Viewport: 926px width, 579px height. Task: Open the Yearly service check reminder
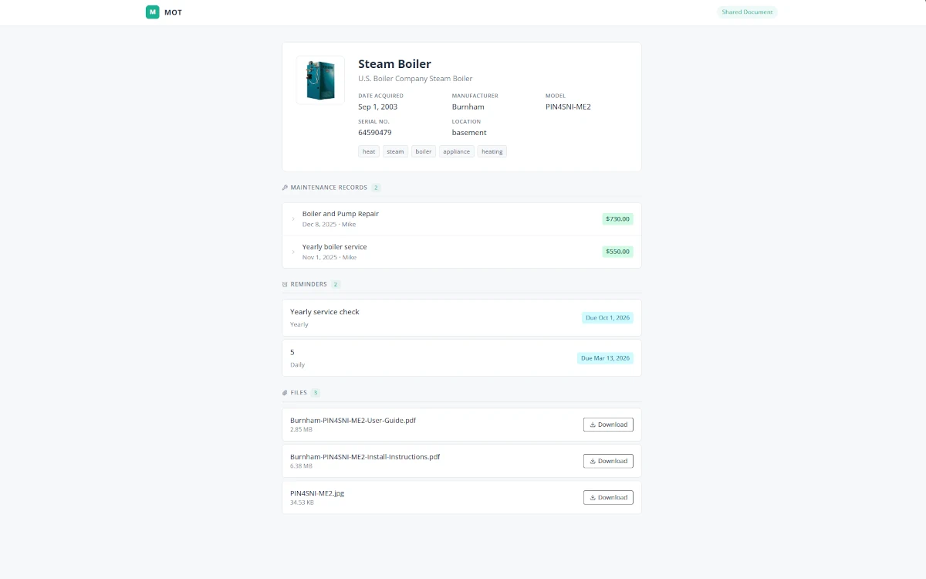[x=324, y=311]
